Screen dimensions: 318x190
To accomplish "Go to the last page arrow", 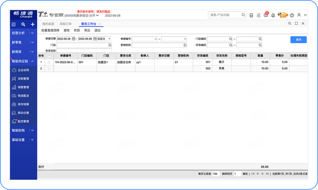I will point(267,174).
